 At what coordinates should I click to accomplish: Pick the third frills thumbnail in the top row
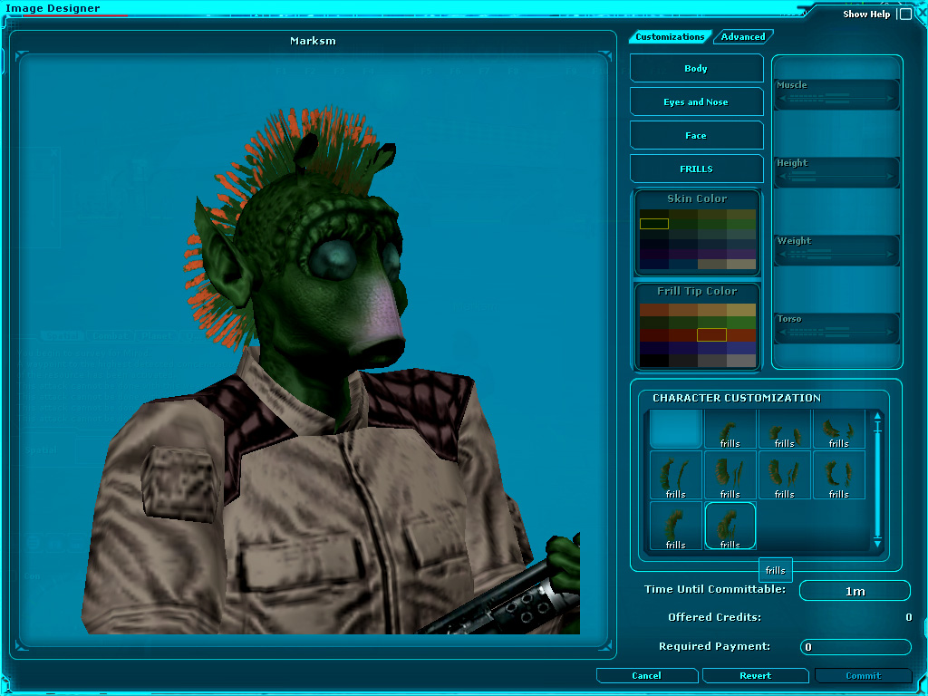(x=784, y=429)
